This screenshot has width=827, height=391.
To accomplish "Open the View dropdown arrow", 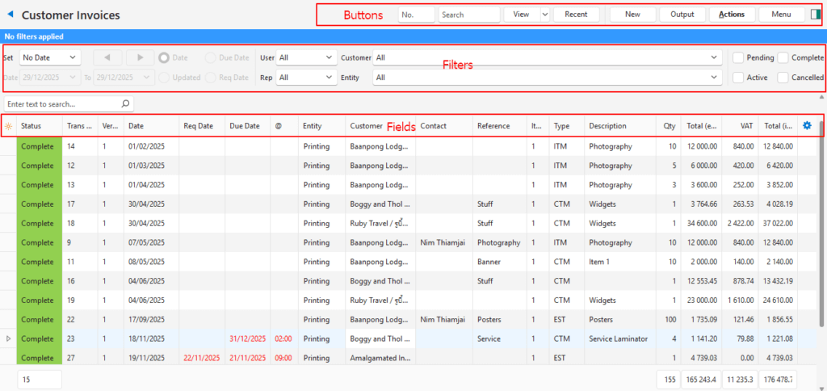I will 544,15.
